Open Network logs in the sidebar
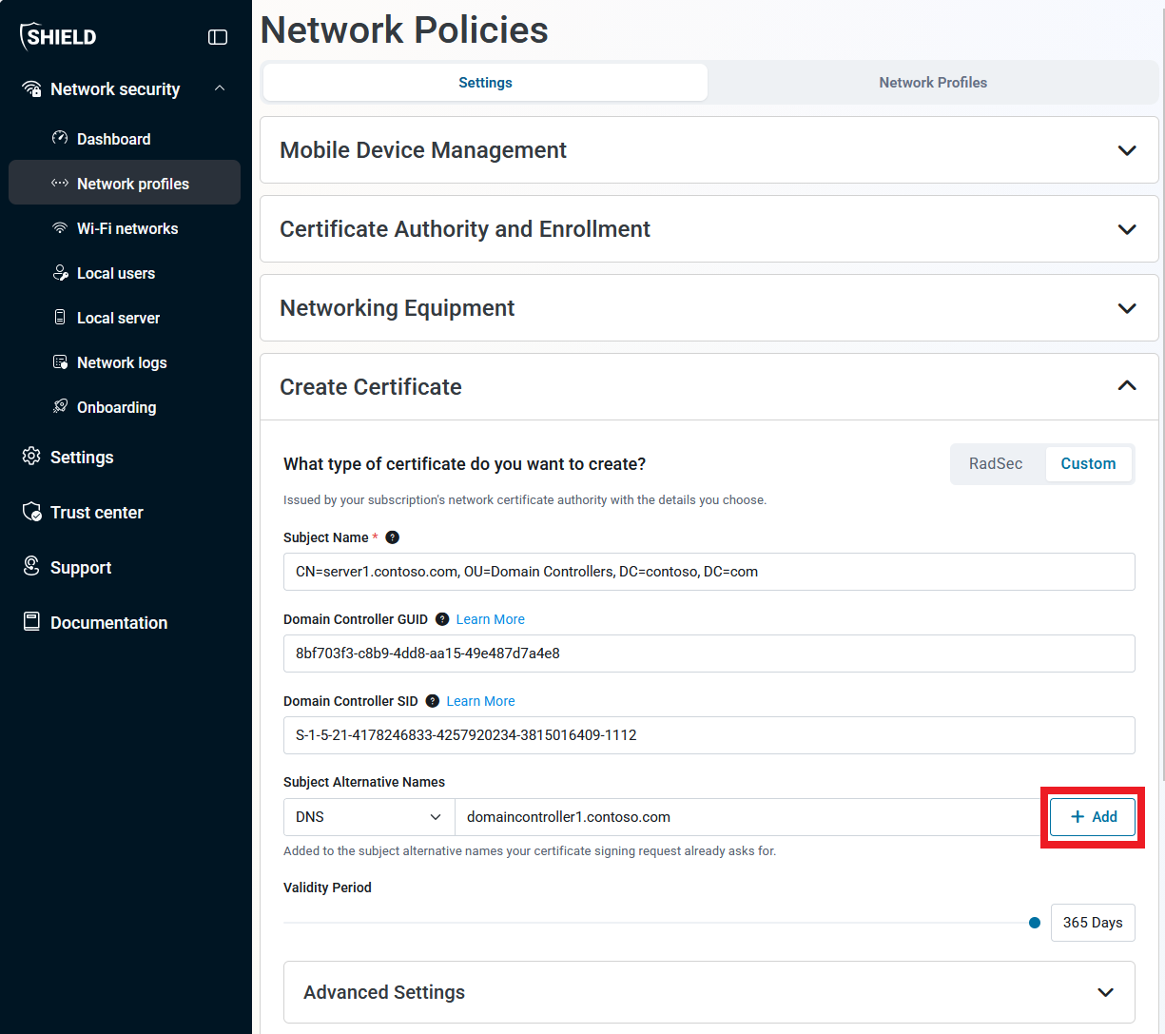Image resolution: width=1165 pixels, height=1034 pixels. [125, 362]
